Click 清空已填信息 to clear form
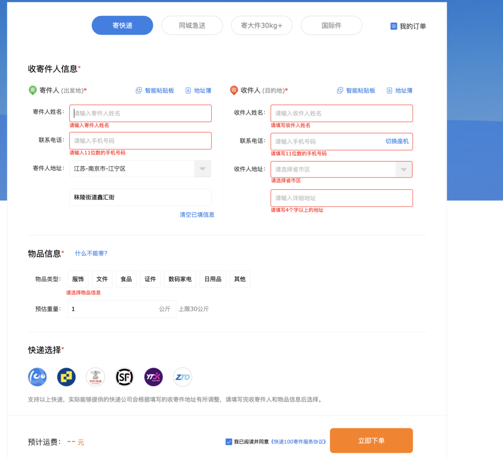This screenshot has width=503, height=458. click(x=197, y=215)
